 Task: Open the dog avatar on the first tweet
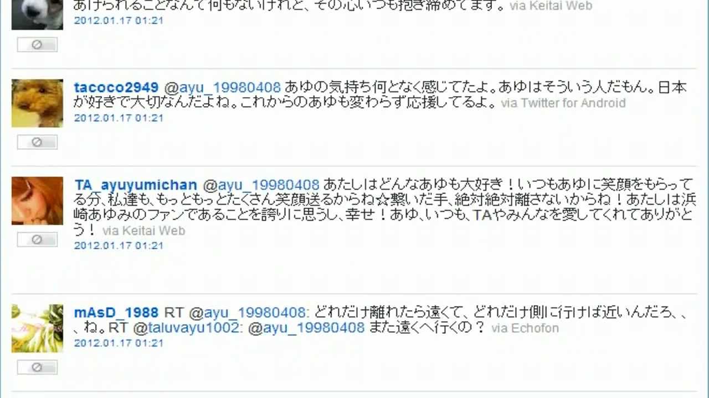tap(37, 15)
